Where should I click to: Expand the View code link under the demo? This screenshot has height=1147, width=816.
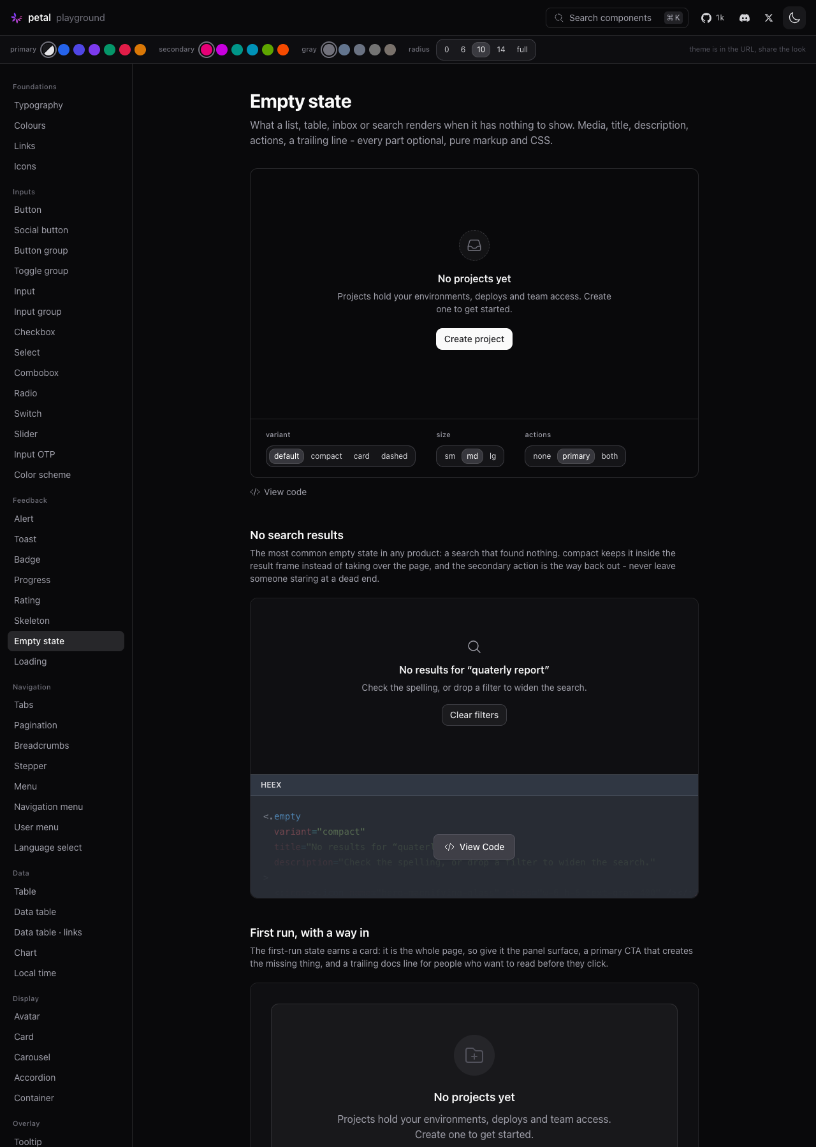pyautogui.click(x=279, y=492)
